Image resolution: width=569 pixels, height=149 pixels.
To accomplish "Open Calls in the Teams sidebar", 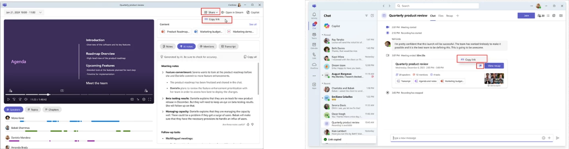I will [x=314, y=55].
